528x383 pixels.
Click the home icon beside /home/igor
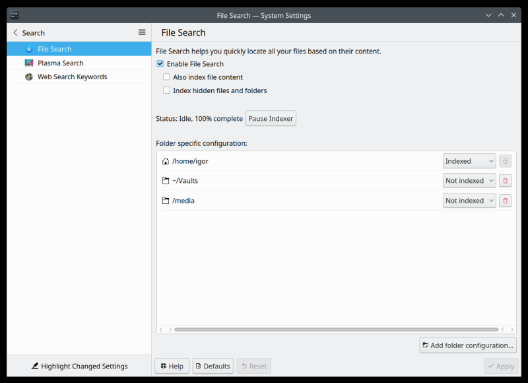point(164,160)
